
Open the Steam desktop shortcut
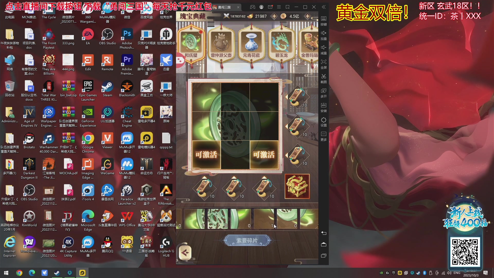[107, 89]
